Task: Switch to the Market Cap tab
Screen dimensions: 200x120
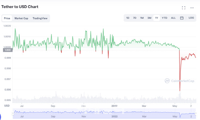Action: click(x=21, y=18)
